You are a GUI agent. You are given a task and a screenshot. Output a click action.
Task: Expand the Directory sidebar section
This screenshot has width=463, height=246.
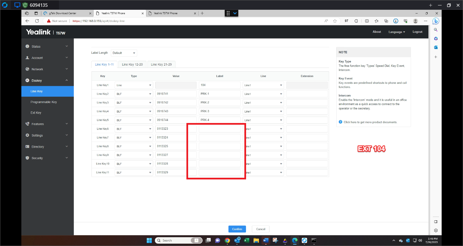pos(47,147)
